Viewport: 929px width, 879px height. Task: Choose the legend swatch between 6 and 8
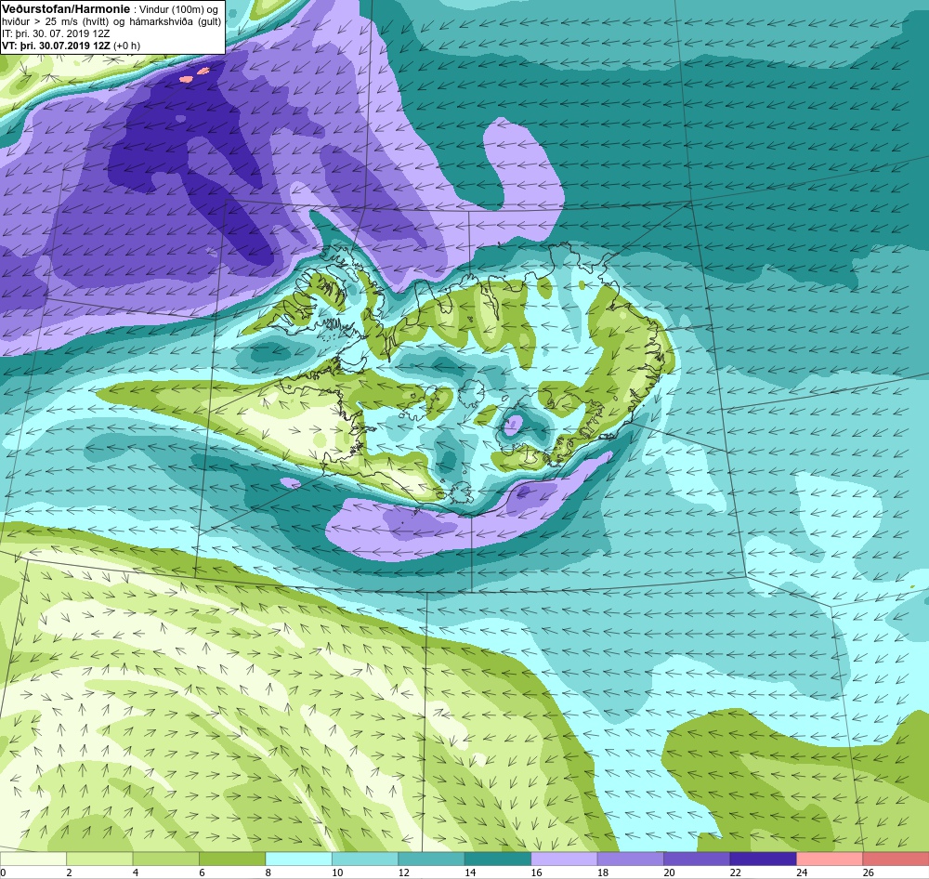pyautogui.click(x=232, y=859)
